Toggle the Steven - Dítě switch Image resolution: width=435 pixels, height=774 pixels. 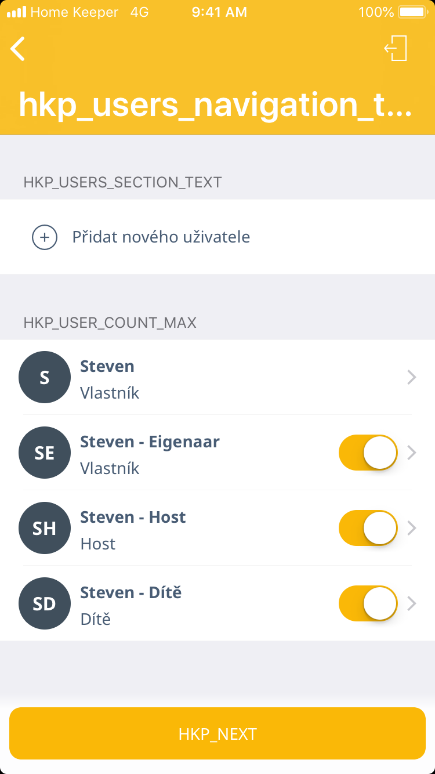coord(368,603)
